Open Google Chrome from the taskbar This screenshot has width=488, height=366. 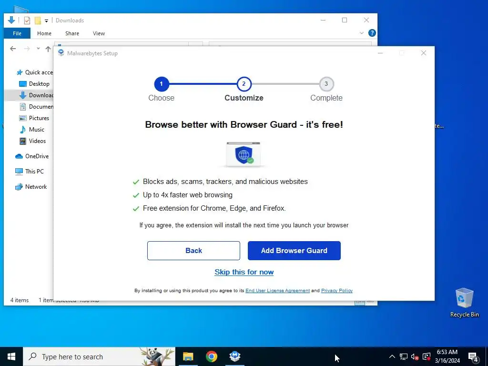[x=211, y=356]
